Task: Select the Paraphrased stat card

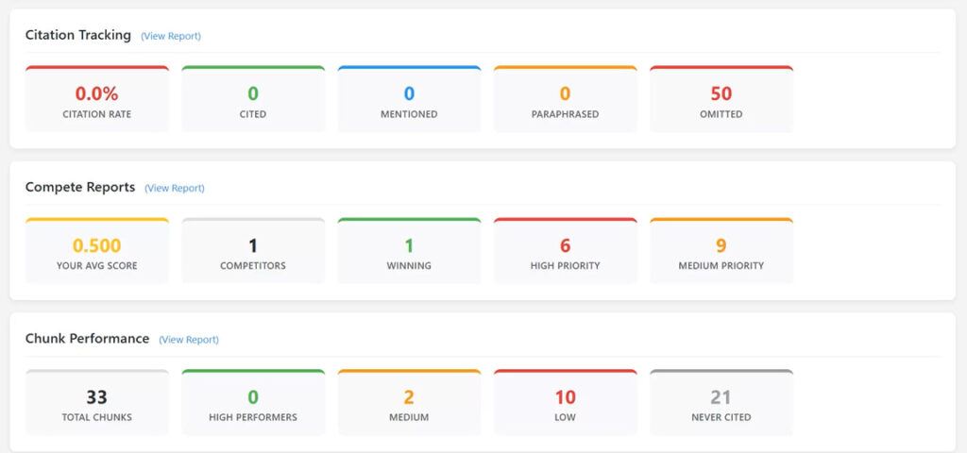Action: coord(565,100)
